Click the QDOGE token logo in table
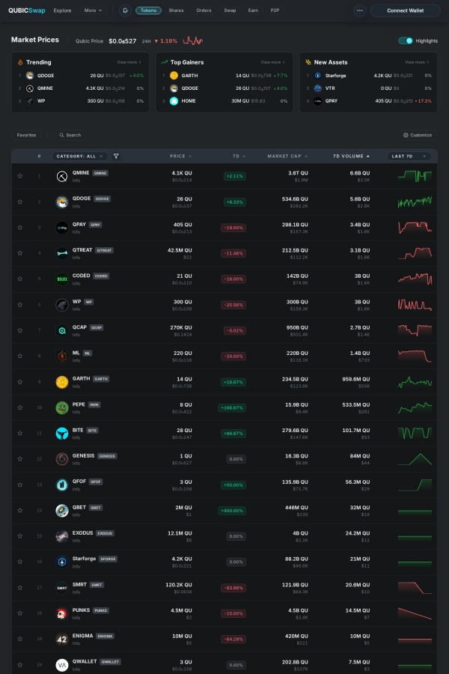Image resolution: width=449 pixels, height=674 pixels. (x=62, y=202)
